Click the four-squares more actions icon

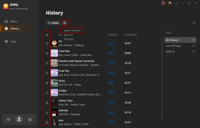click(x=65, y=23)
